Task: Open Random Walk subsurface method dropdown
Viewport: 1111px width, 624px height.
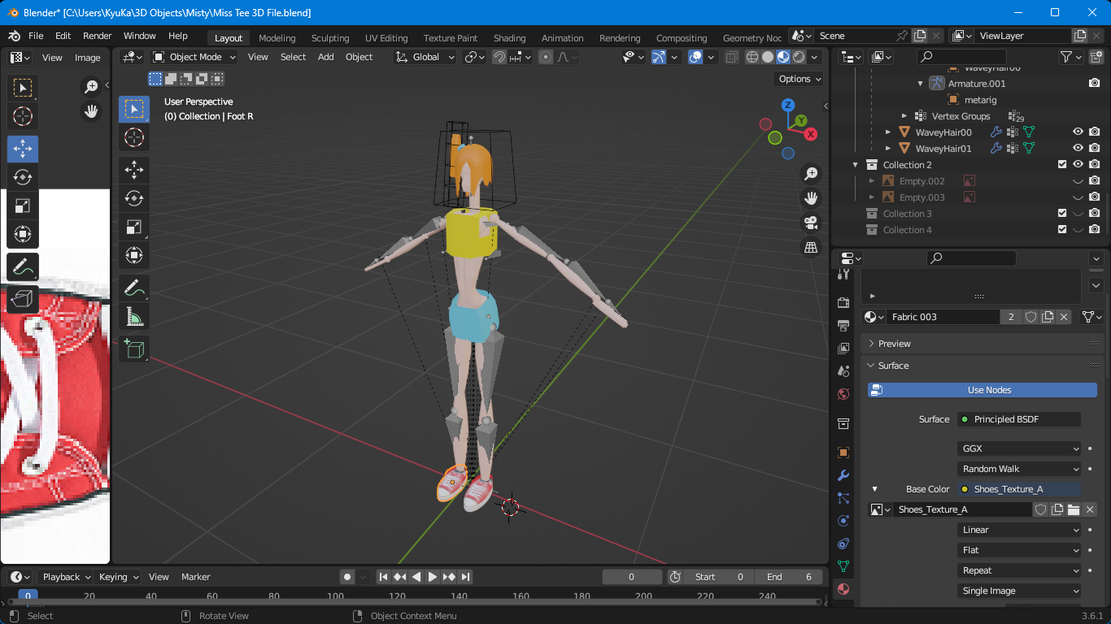Action: pos(1019,469)
